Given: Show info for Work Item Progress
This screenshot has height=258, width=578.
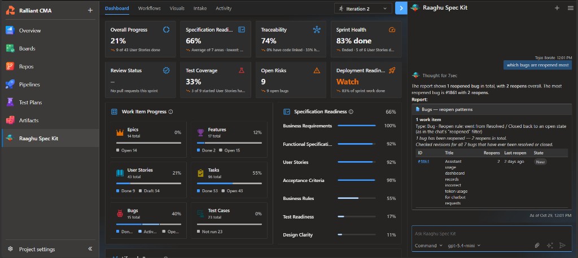Looking at the screenshot, I should (x=170, y=112).
